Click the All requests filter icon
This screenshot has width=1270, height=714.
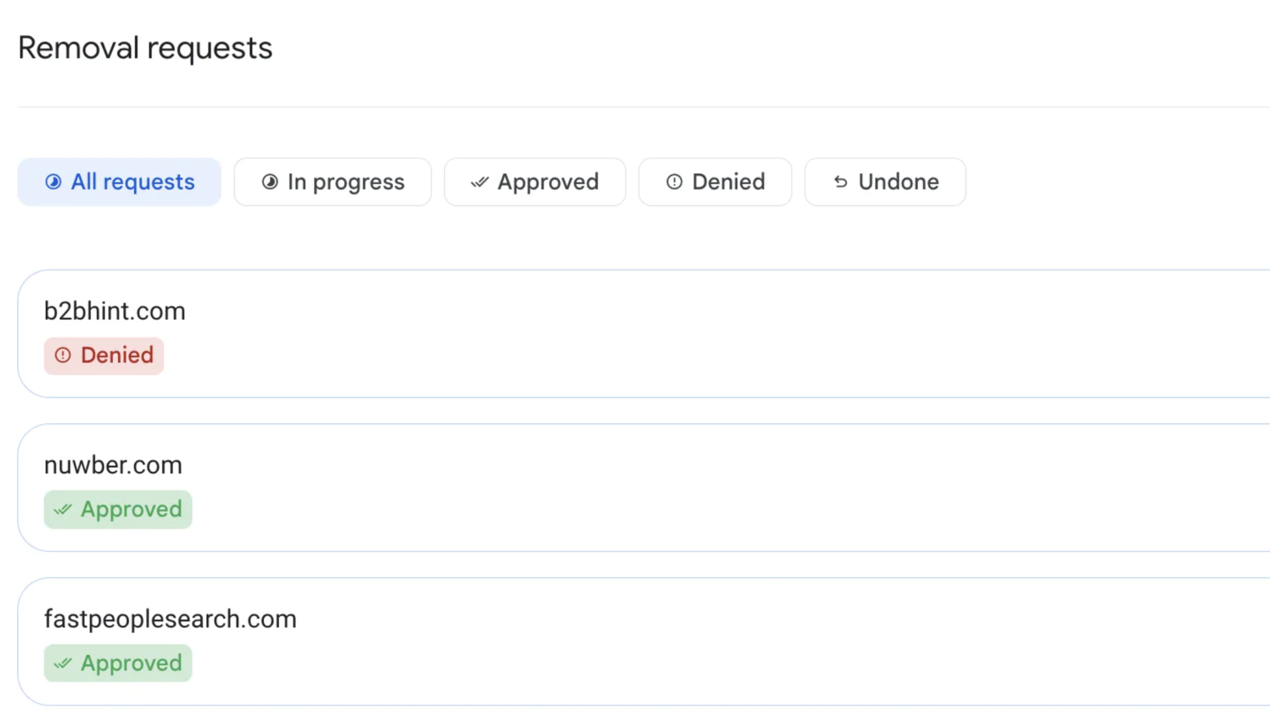53,181
